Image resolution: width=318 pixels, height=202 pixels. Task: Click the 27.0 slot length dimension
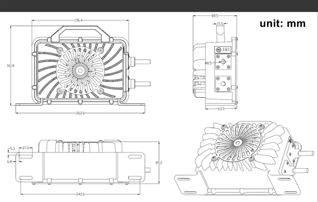point(26,148)
